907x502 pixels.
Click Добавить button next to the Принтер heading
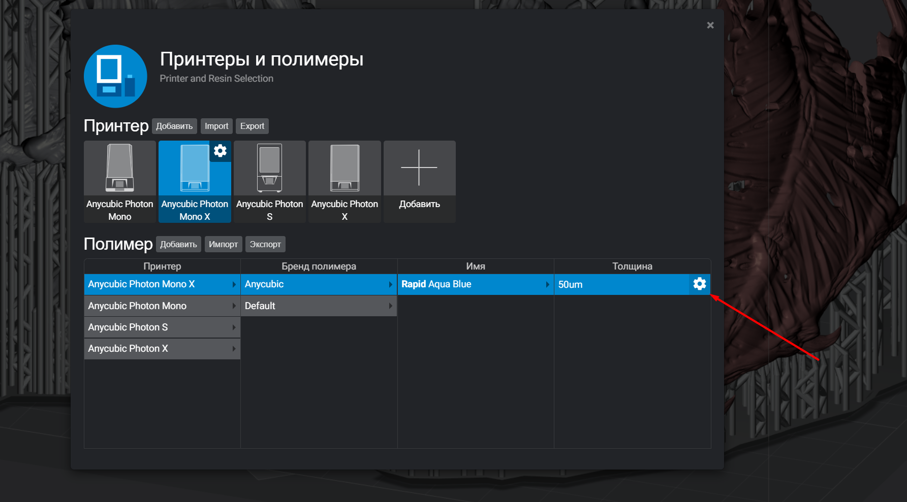pyautogui.click(x=174, y=126)
